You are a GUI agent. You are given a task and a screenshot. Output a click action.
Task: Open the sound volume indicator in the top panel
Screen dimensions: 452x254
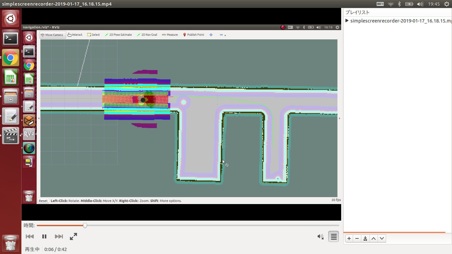pos(420,4)
